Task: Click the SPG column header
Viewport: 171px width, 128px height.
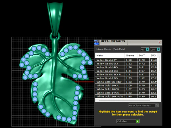Action: coord(153,55)
